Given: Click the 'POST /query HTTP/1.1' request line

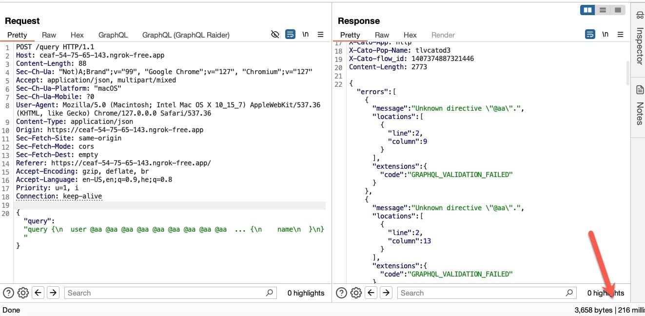Looking at the screenshot, I should pyautogui.click(x=55, y=47).
